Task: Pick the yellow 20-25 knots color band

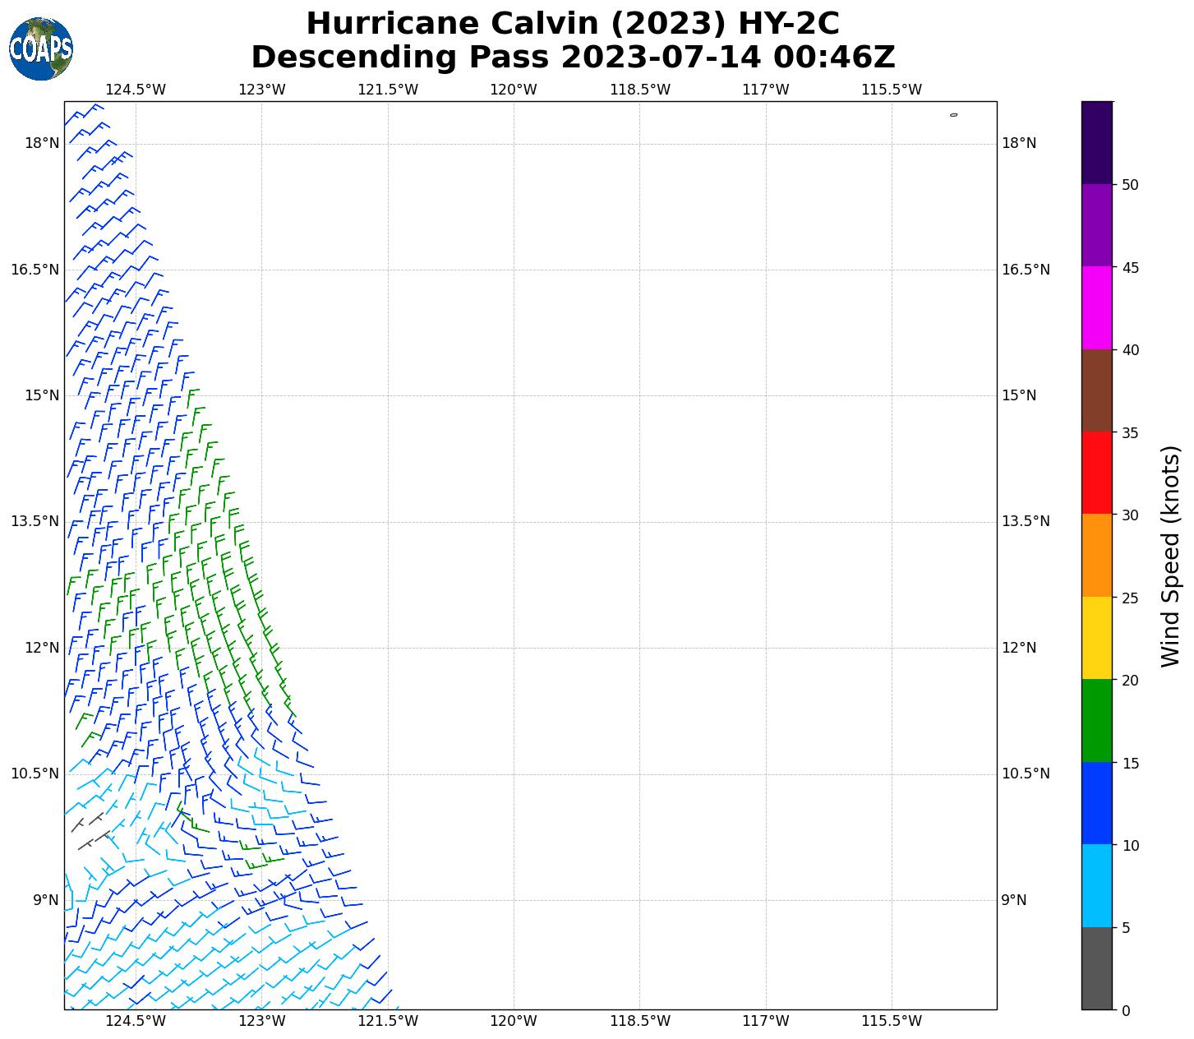Action: pos(1096,638)
